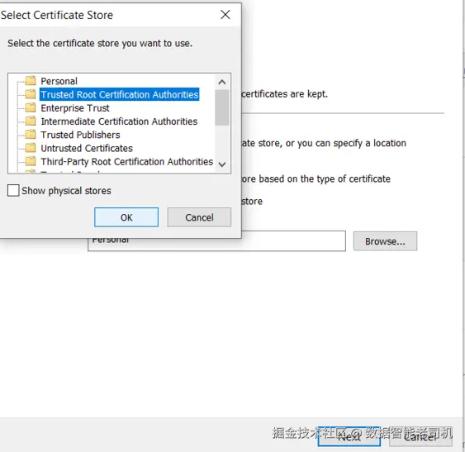Click the certificate store text field in wizard
This screenshot has height=452, width=465.
[216, 241]
